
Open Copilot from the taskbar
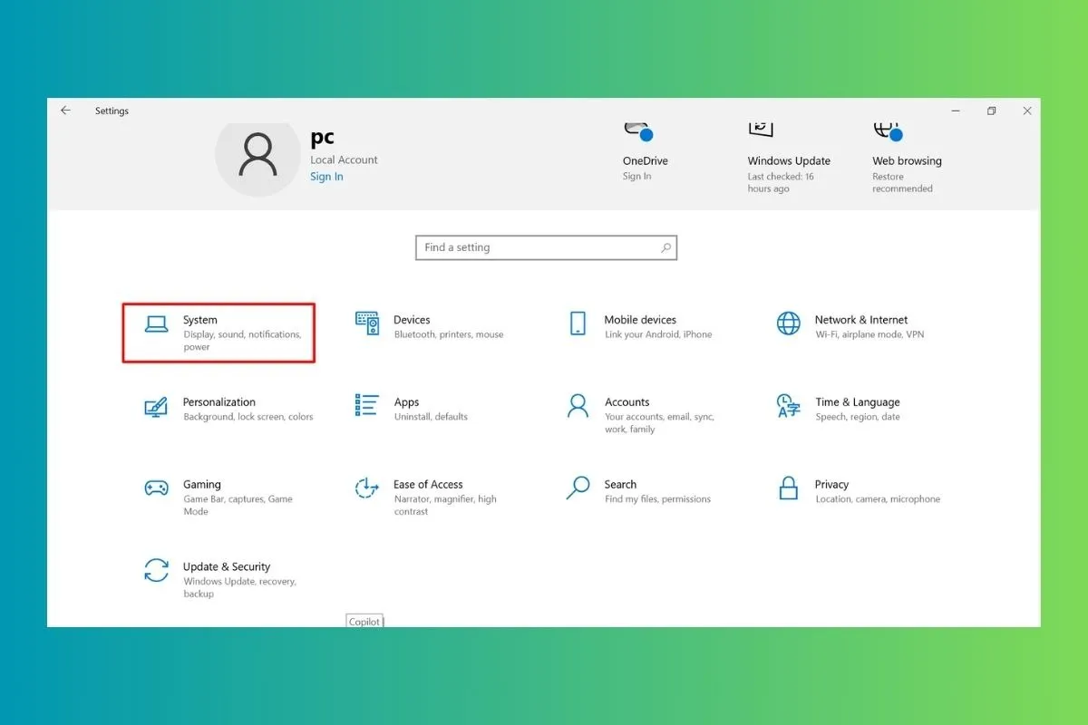pyautogui.click(x=364, y=621)
